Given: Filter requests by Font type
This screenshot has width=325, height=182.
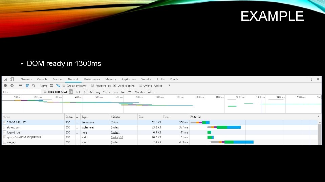Looking at the screenshot, I should tap(116, 92).
